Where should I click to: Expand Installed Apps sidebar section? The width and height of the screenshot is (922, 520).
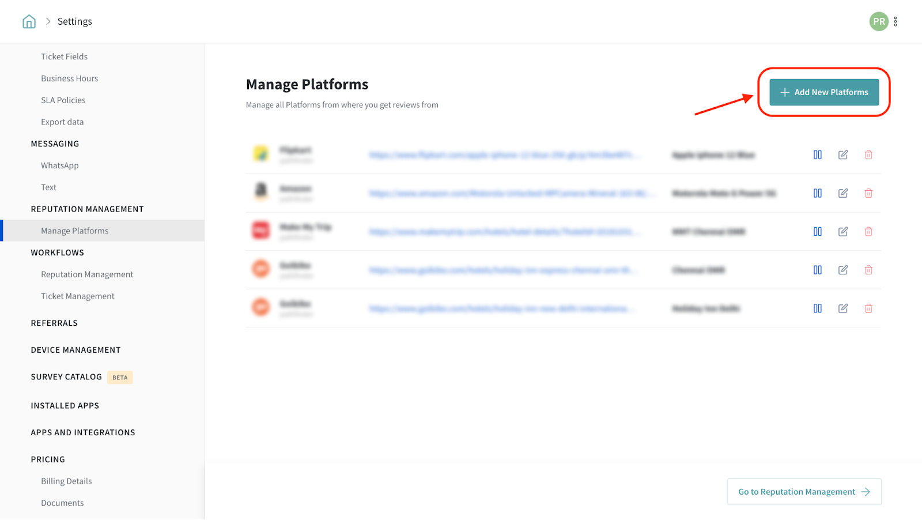coord(65,406)
